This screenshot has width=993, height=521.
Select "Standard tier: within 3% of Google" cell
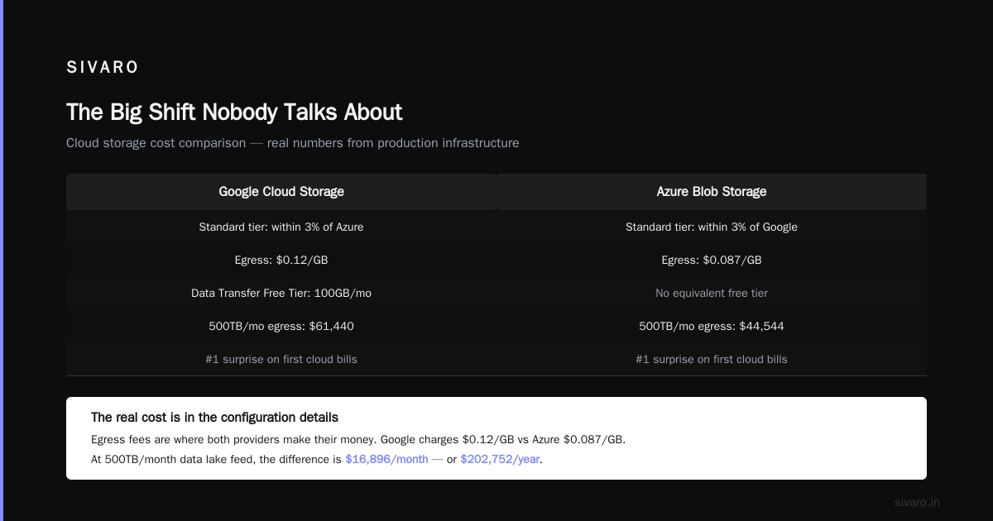pos(712,227)
